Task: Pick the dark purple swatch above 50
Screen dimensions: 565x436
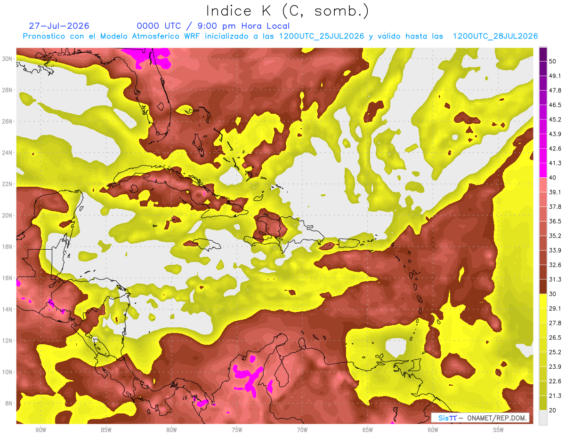Action: [543, 54]
